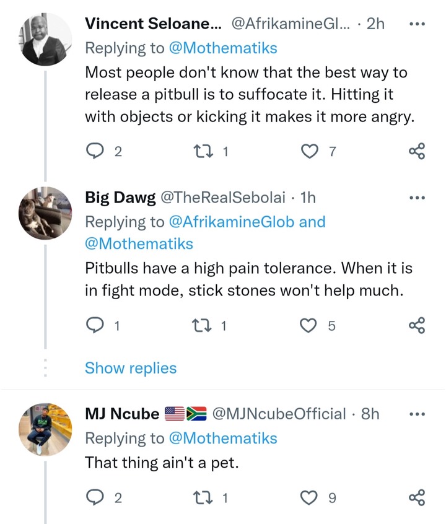446x524 pixels.
Task: Share Vincent Seloane's tweet
Action: click(418, 151)
